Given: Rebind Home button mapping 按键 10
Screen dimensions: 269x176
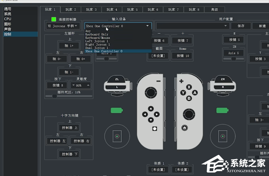Looking at the screenshot, I should click(x=183, y=56).
